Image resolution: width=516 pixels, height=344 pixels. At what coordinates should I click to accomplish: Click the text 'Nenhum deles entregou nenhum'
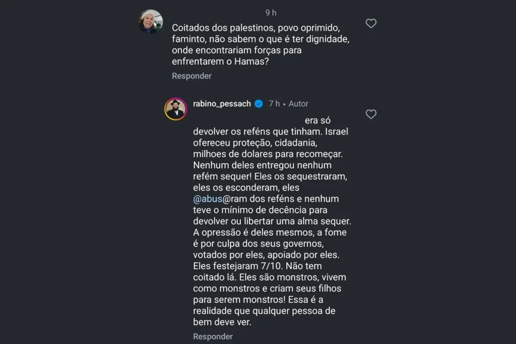tap(262, 165)
